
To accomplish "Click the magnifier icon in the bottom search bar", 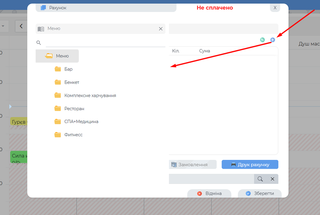I will [260, 179].
